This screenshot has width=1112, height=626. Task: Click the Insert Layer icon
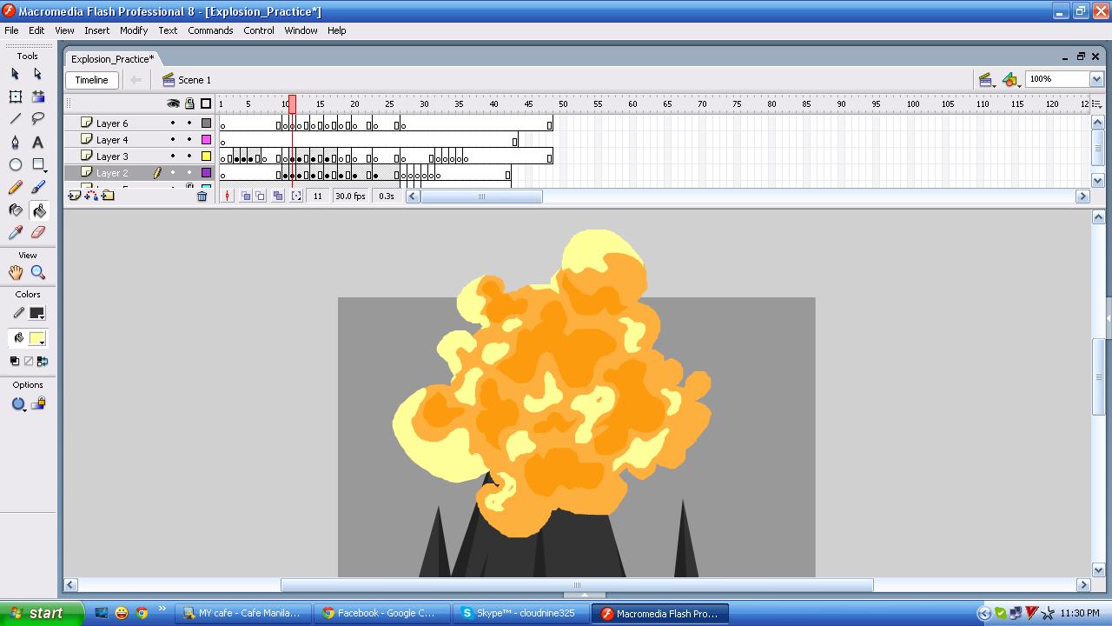[75, 196]
